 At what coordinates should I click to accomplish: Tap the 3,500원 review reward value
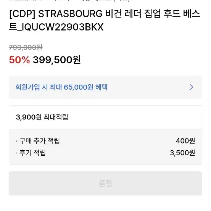(x=182, y=153)
